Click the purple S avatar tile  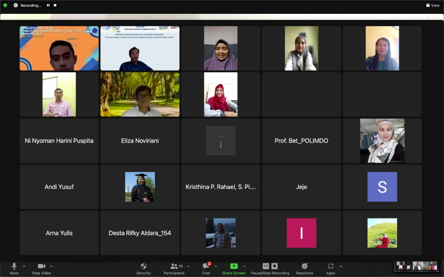tap(382, 187)
